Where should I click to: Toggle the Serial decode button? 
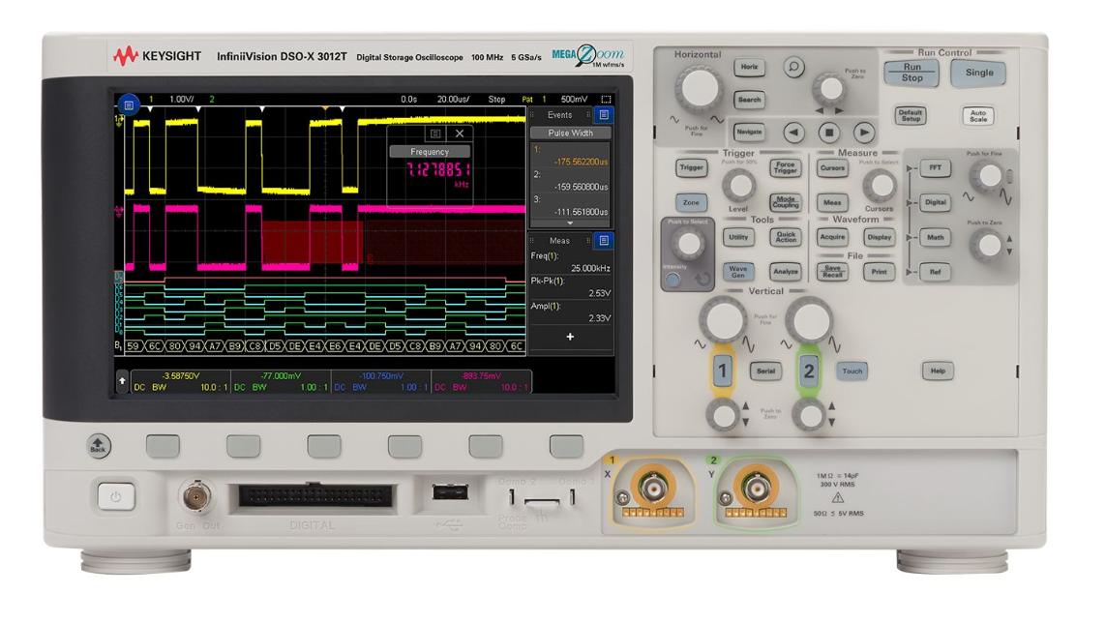point(766,371)
